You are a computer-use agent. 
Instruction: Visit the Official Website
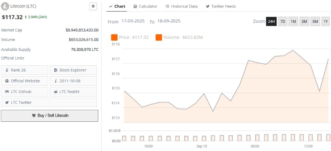pos(24,81)
